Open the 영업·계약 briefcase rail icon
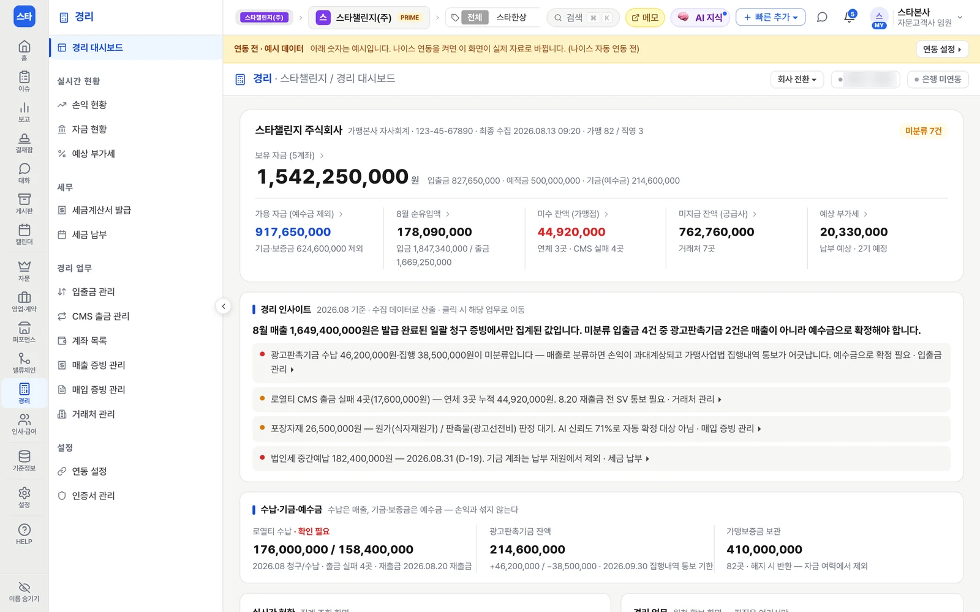The height and width of the screenshot is (612, 980). (x=24, y=301)
